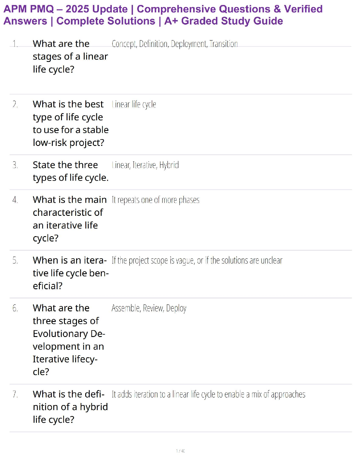Select question 7 about hybrid life cycle definition
Viewport: 361px width, 467px height.
[x=70, y=407]
